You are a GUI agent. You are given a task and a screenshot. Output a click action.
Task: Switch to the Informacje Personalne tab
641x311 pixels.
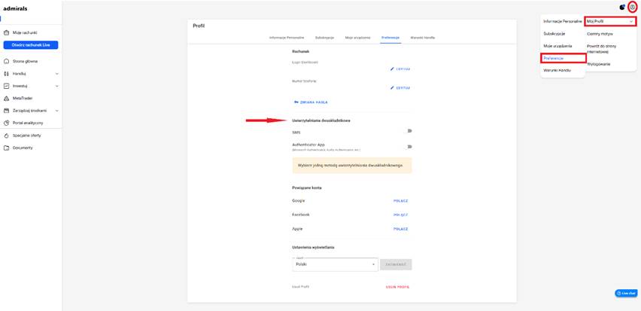[287, 37]
